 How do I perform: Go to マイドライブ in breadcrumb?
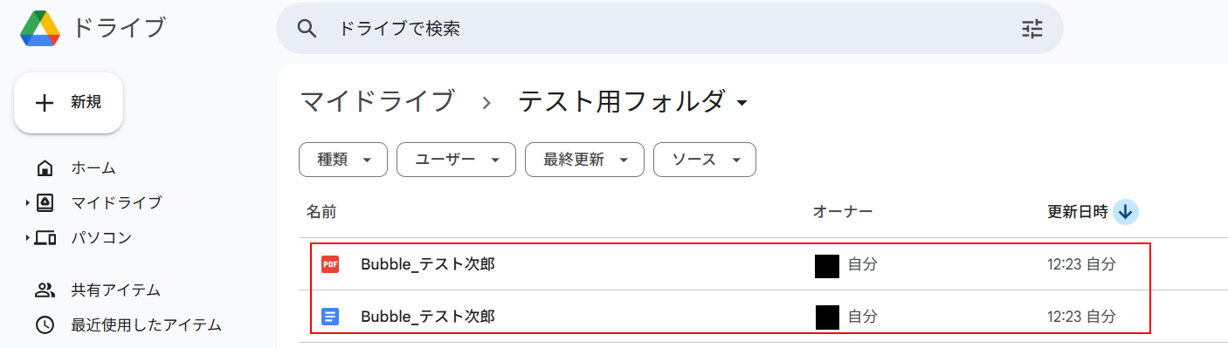376,101
